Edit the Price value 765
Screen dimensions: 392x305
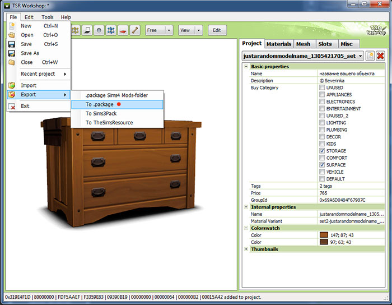(351, 193)
